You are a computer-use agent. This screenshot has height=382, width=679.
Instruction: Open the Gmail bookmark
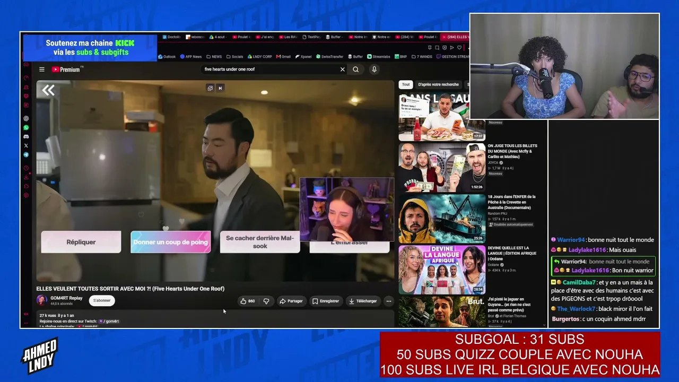tap(283, 57)
